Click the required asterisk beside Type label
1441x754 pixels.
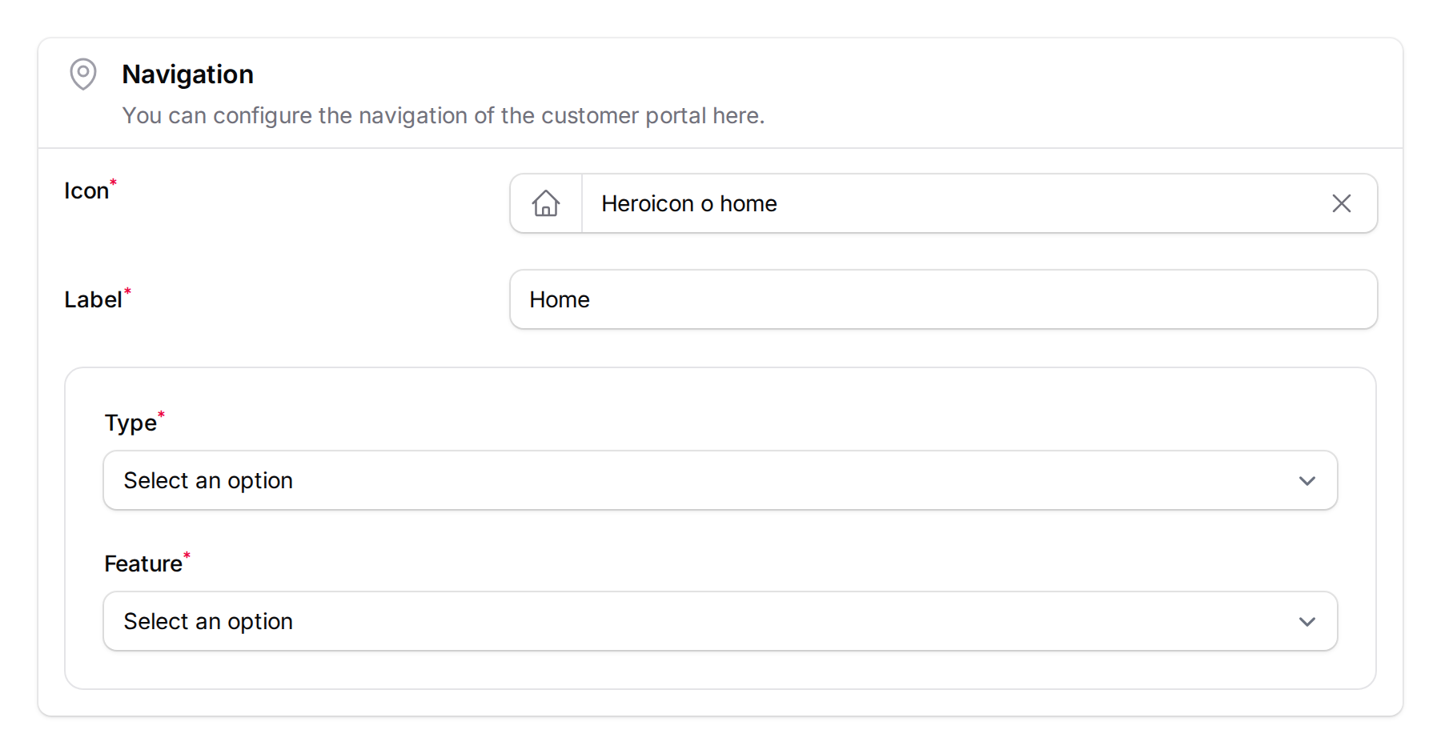click(162, 414)
